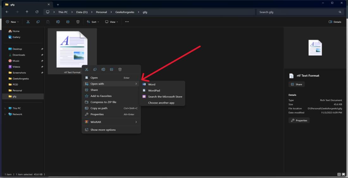
Task: Choose Share in the context menu
Action: pos(111,90)
